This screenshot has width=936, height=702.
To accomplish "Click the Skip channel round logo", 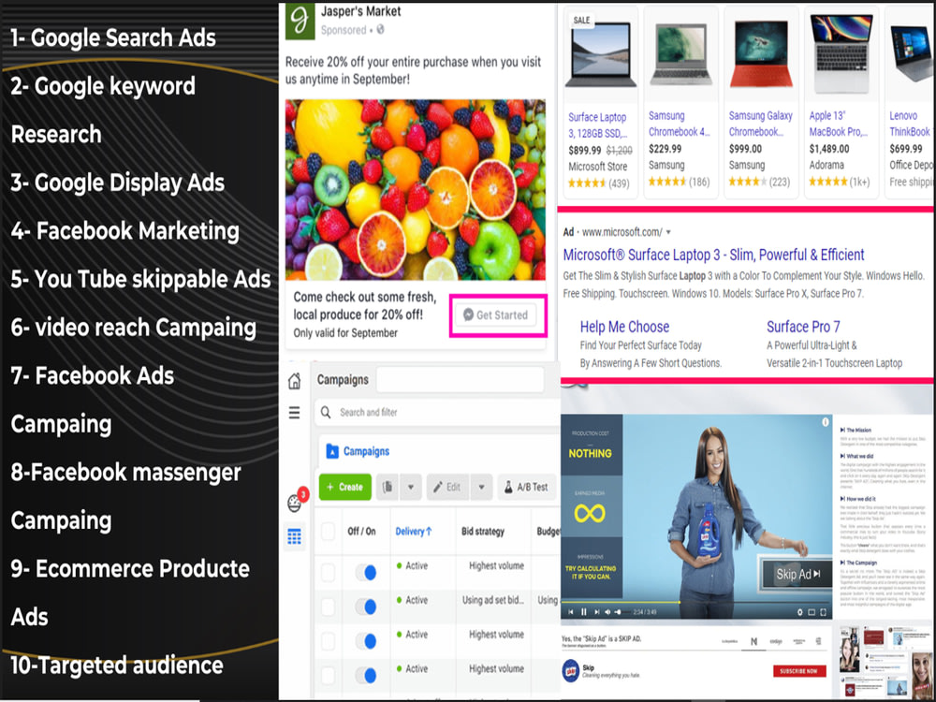I will [x=571, y=670].
